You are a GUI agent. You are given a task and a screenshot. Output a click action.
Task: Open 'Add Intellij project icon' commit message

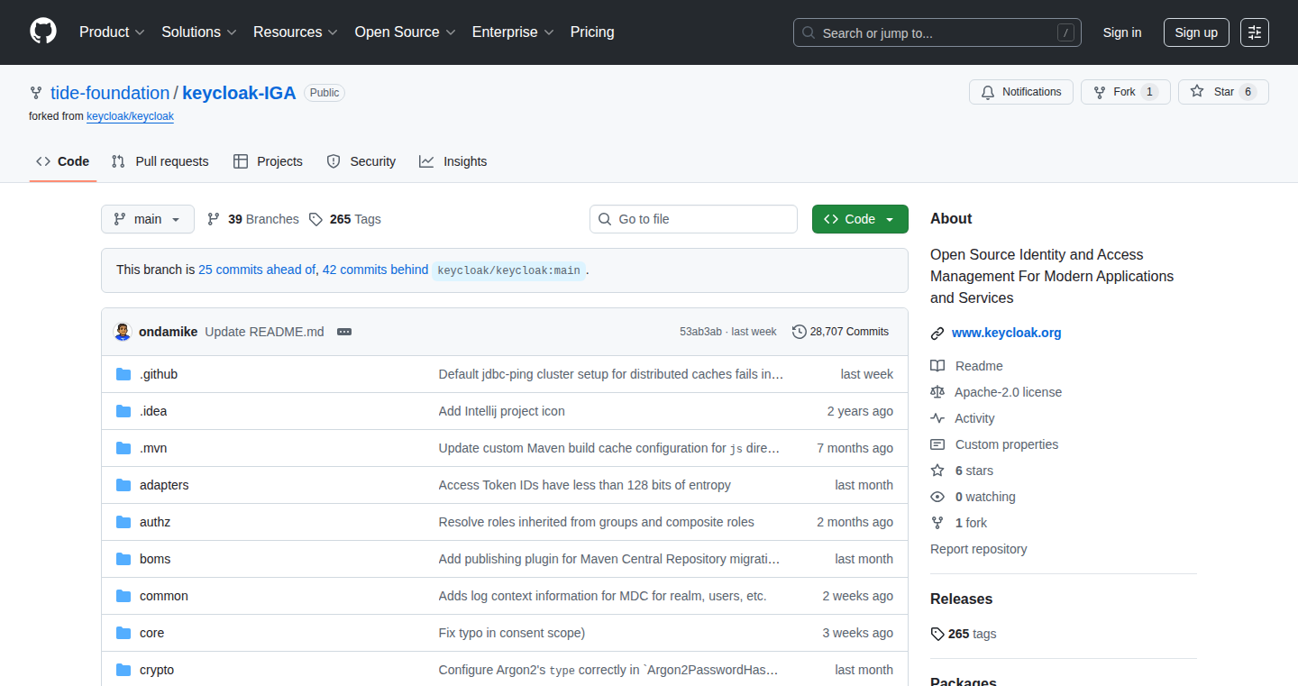click(x=502, y=411)
